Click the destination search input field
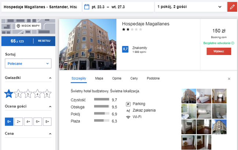Screen dimensions: 238x150 41,7
